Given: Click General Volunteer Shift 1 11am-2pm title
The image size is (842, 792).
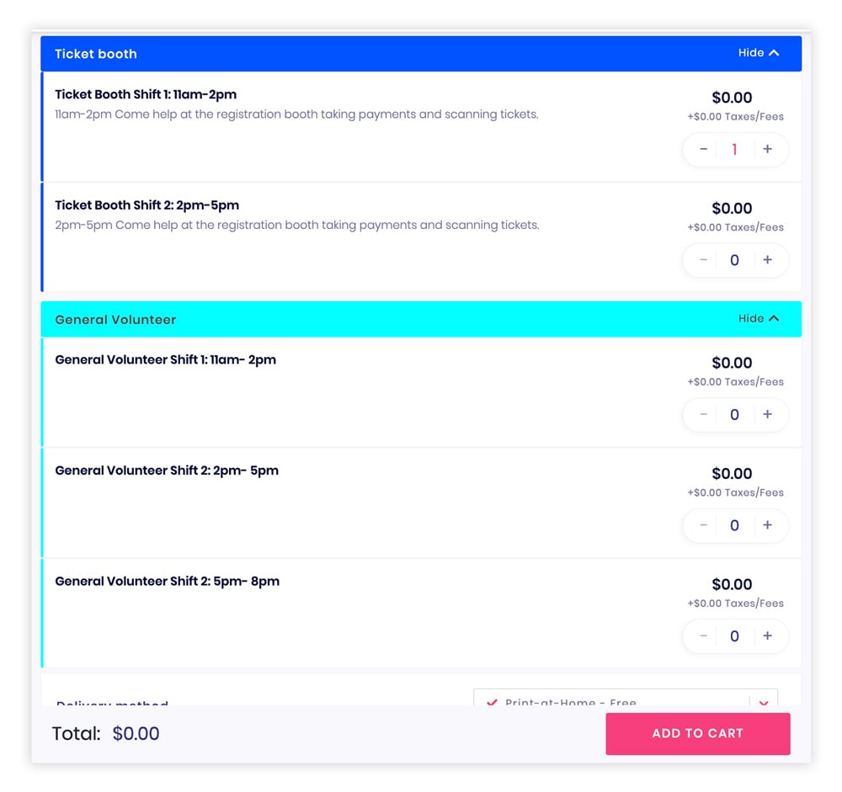Looking at the screenshot, I should [165, 359].
